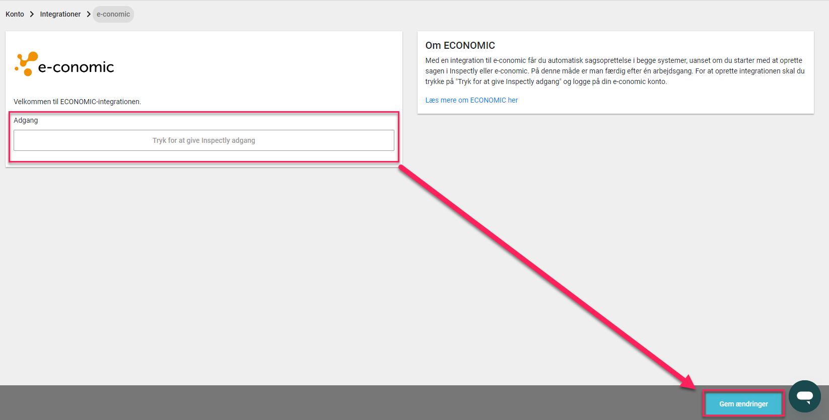Click 'Tryk for at give Inspectly adgang'
Image resolution: width=829 pixels, height=420 pixels.
point(204,140)
